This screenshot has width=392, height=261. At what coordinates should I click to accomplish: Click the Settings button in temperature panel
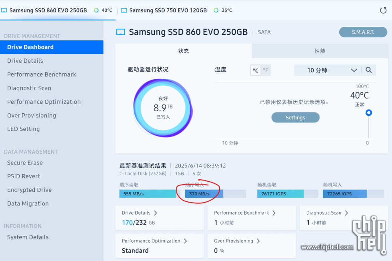point(295,117)
